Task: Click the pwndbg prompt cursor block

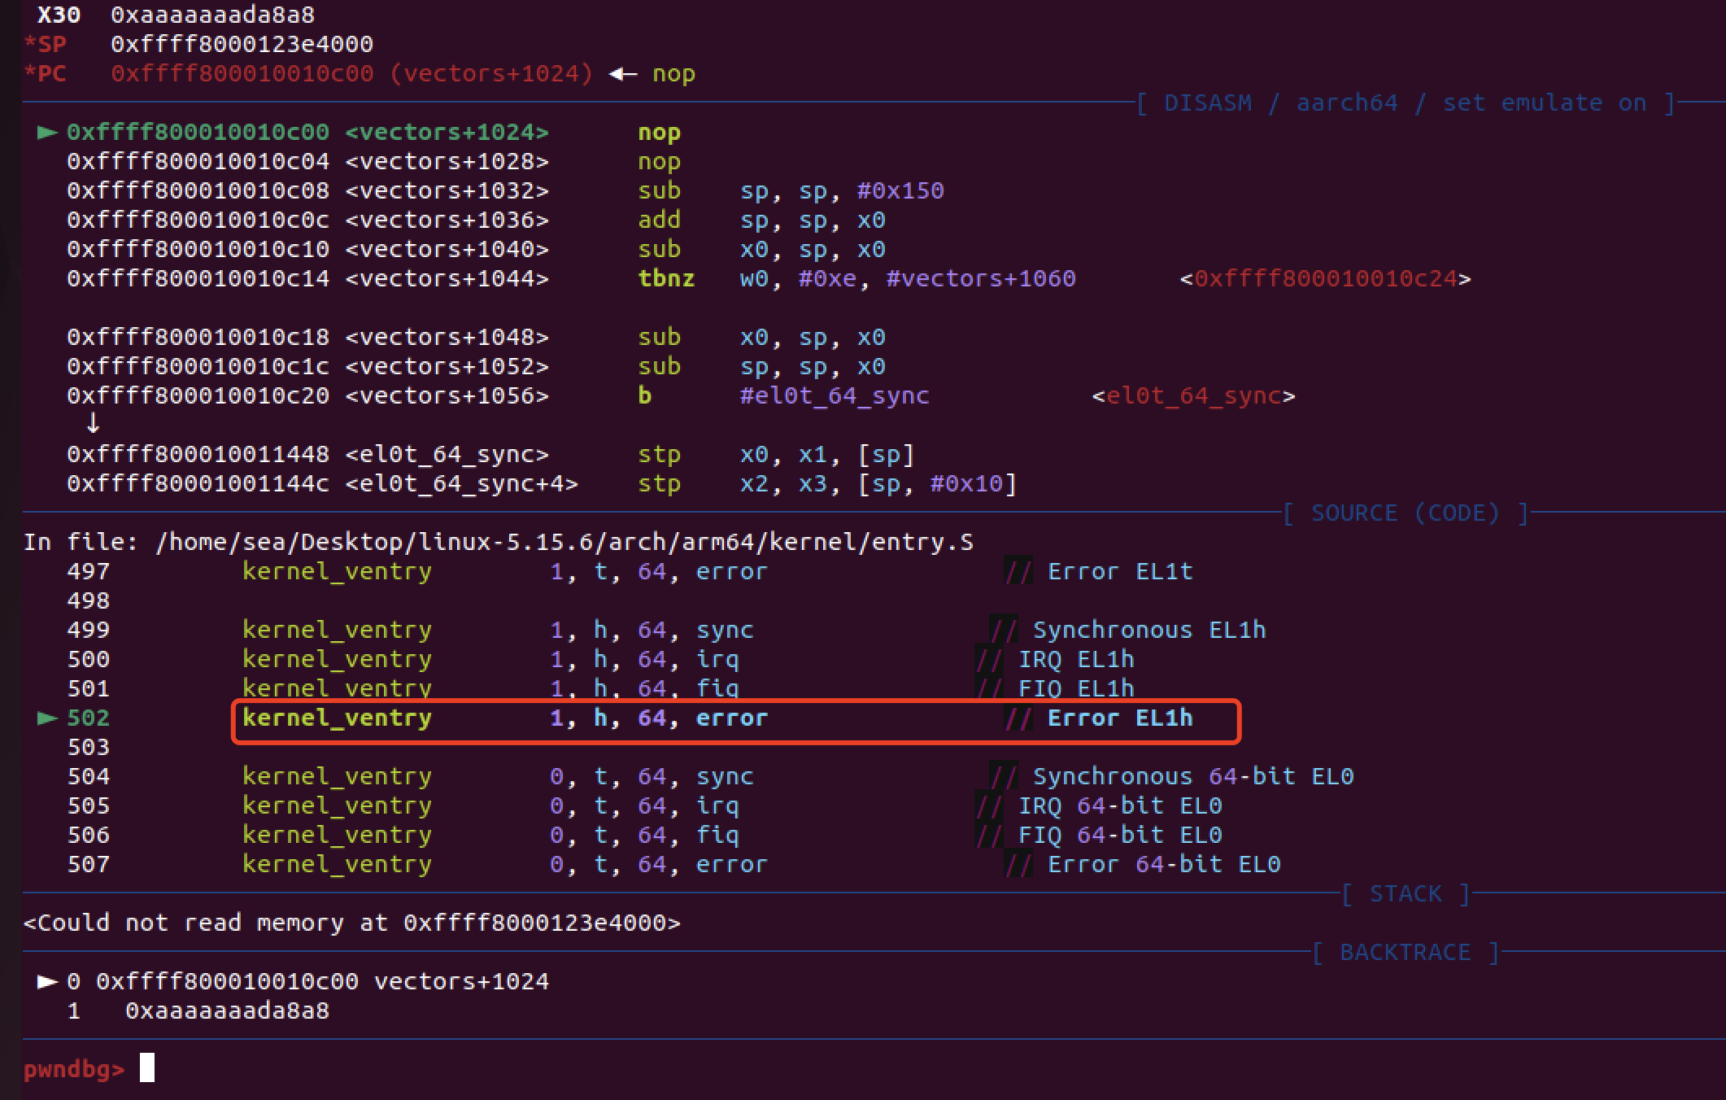Action: point(147,1067)
